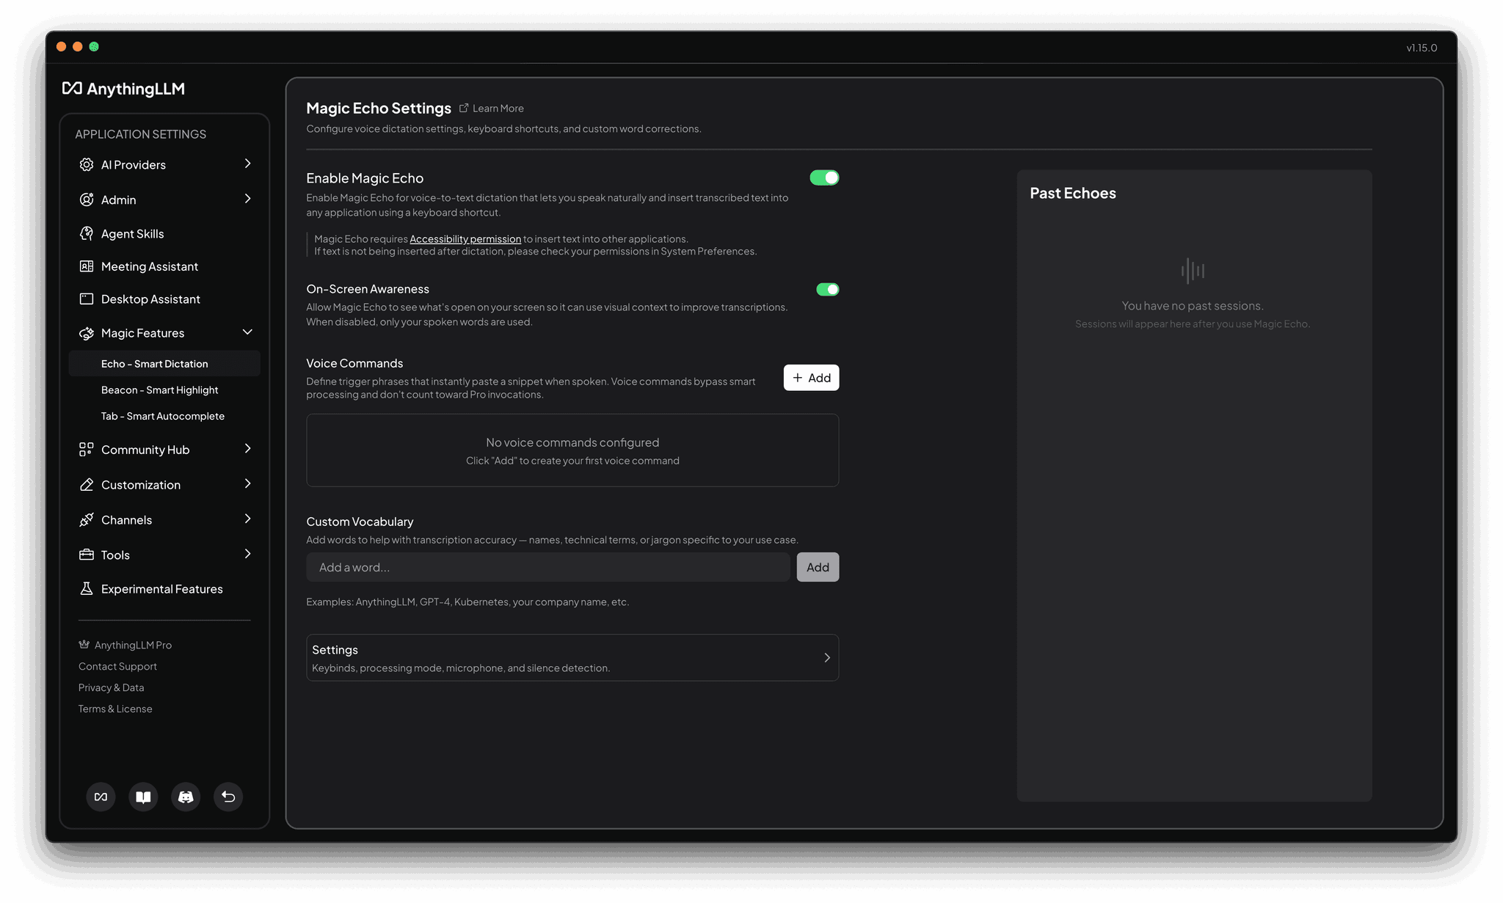
Task: Click 'You have no past sessions.' text
Action: pos(1193,306)
